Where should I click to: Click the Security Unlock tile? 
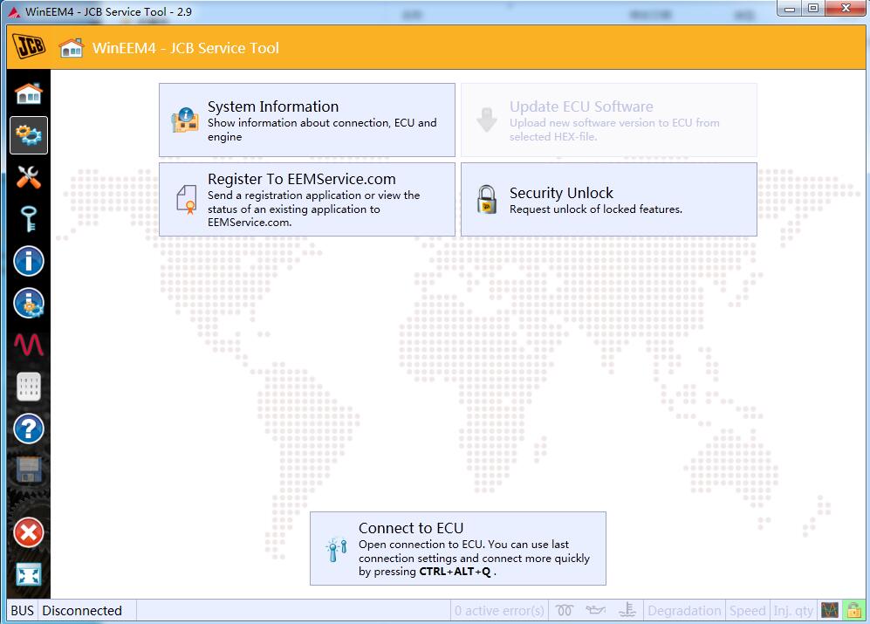pos(608,199)
